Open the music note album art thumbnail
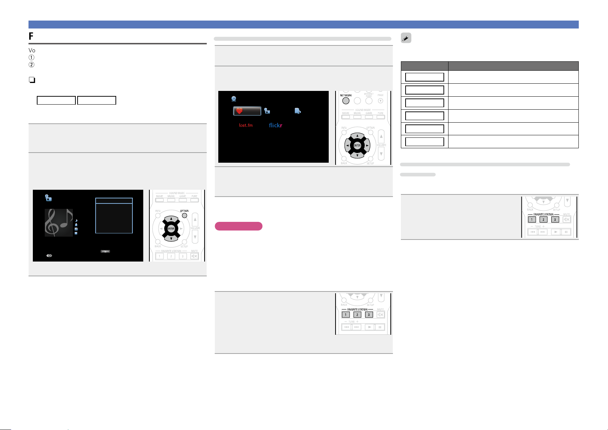The height and width of the screenshot is (430, 608). pos(58,223)
